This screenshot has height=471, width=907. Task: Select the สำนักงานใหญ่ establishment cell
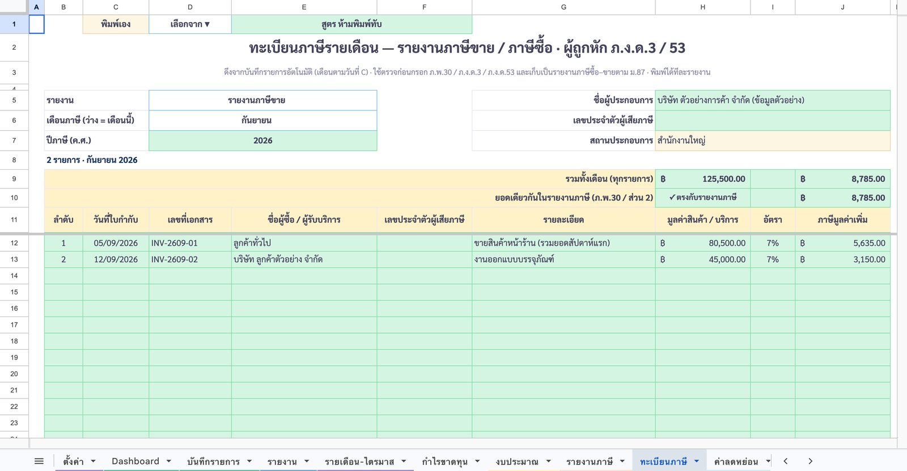[x=773, y=140]
